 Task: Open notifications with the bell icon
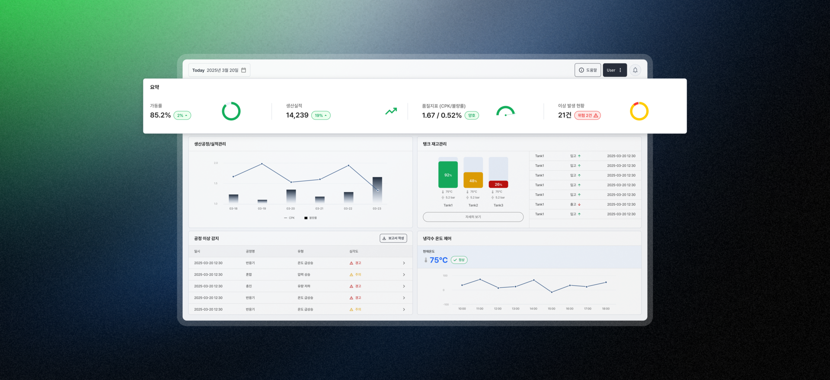tap(635, 70)
